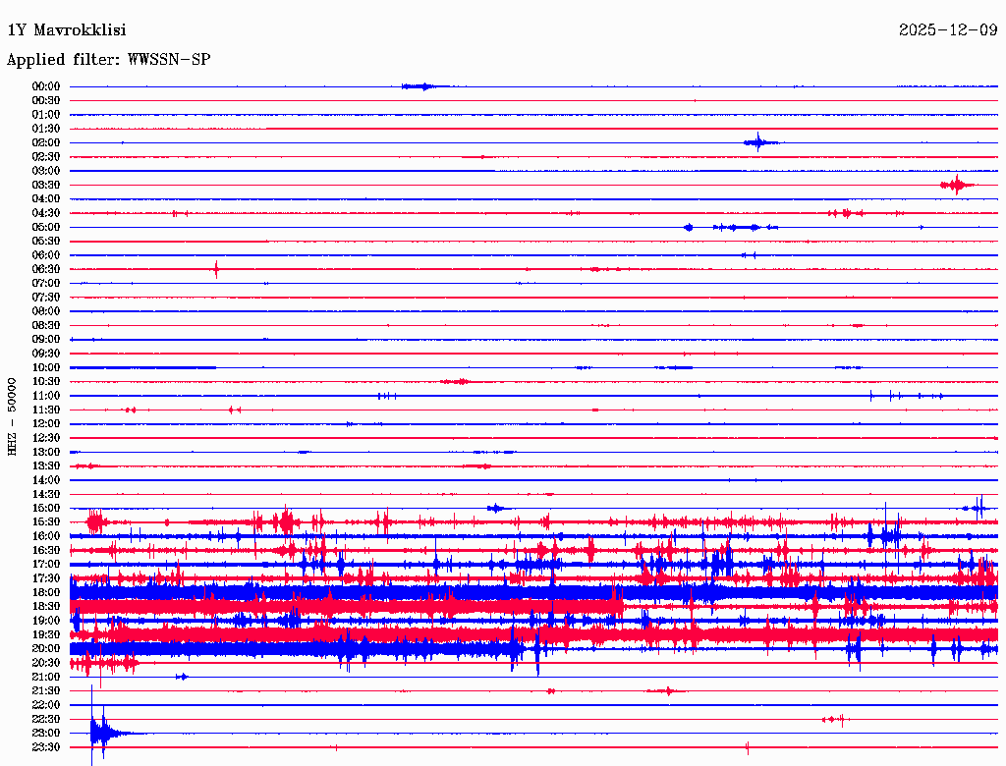
Task: Select the 00:00 time label
Action: click(46, 86)
